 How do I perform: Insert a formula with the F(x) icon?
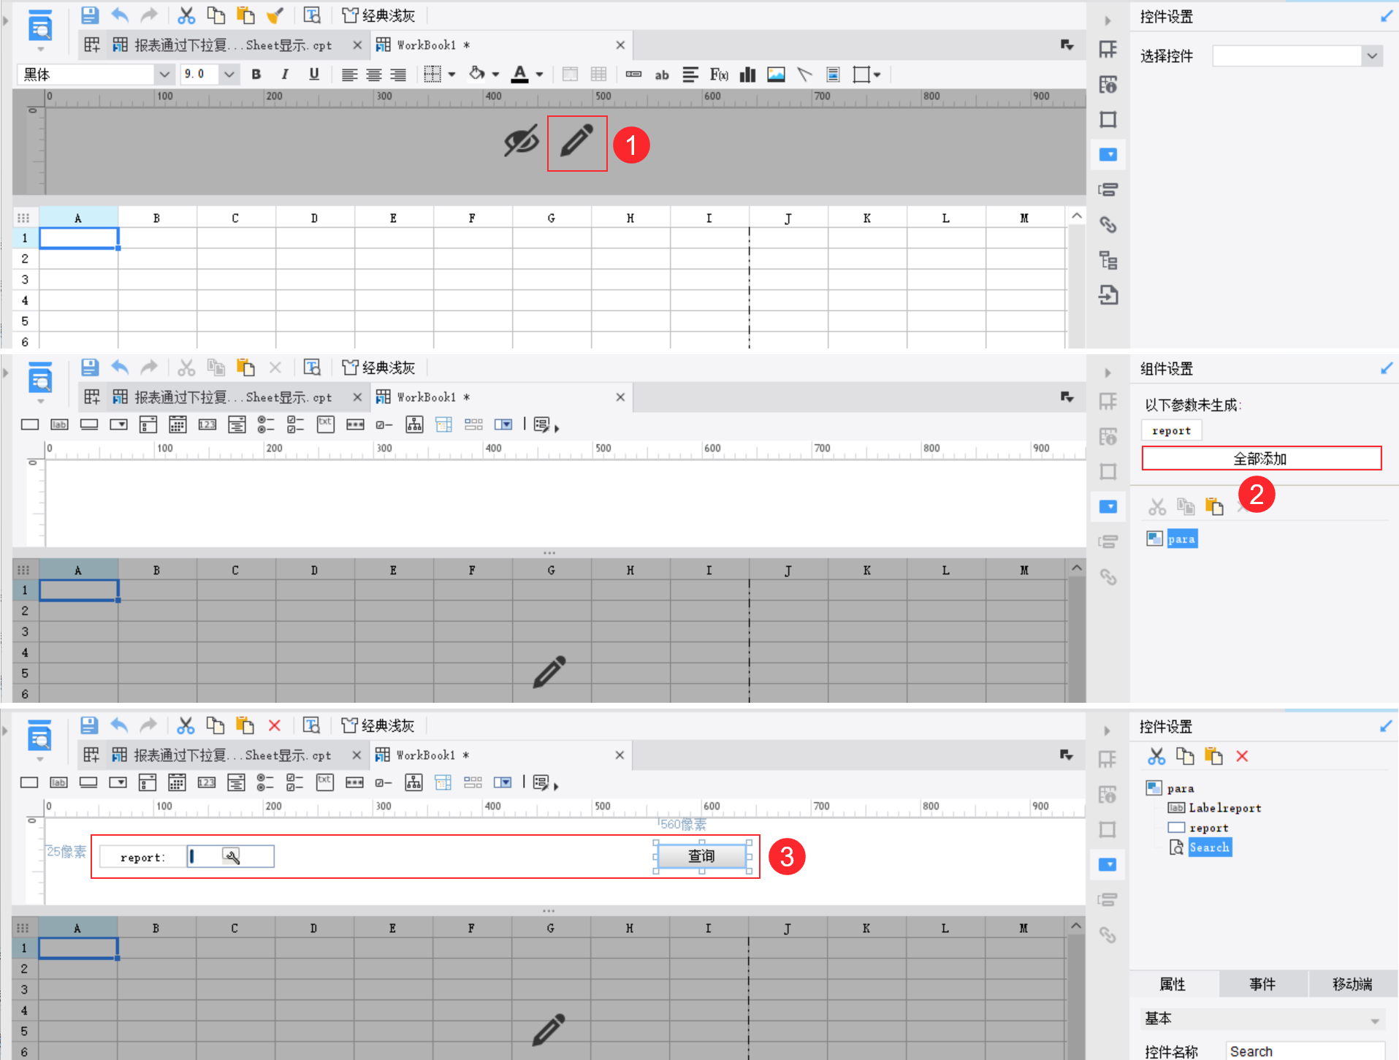pyautogui.click(x=719, y=75)
